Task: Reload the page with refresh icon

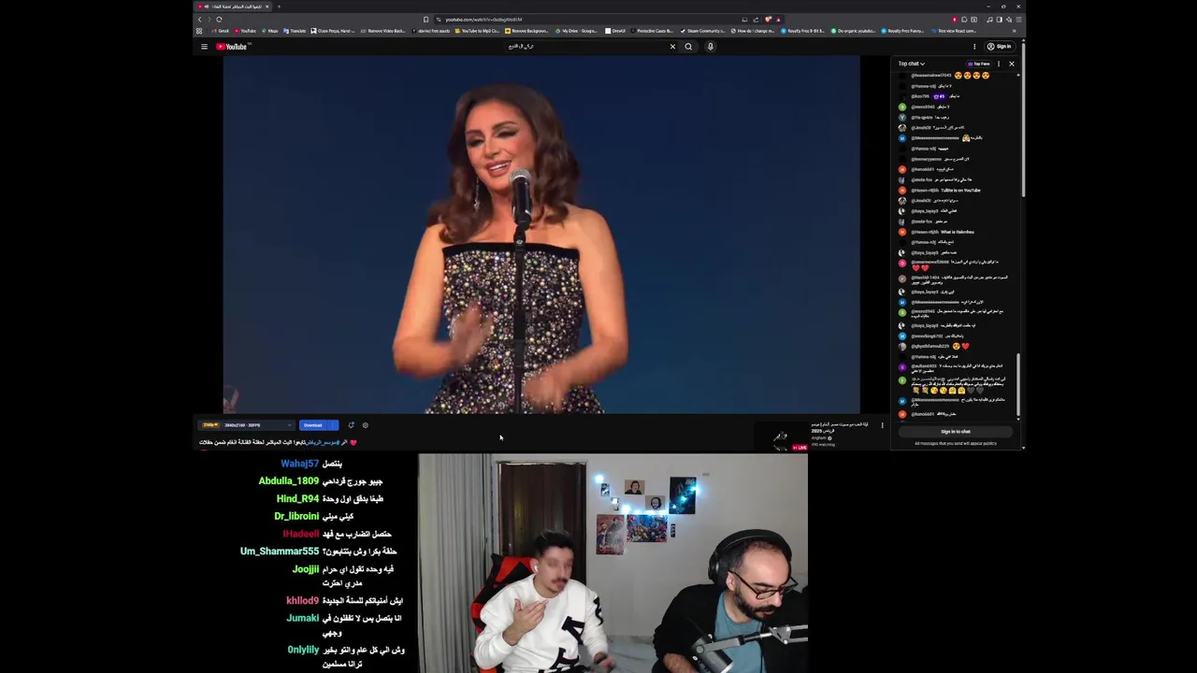Action: tap(219, 20)
